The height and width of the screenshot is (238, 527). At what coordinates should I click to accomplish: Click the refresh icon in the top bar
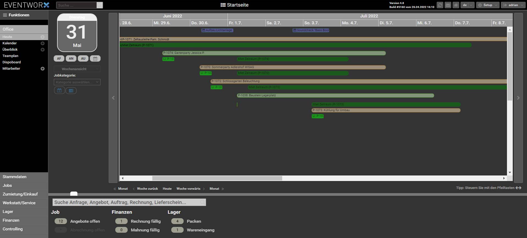pyautogui.click(x=440, y=5)
